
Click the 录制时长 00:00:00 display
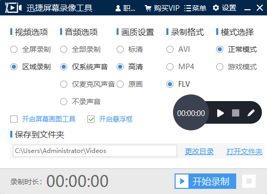point(78,181)
